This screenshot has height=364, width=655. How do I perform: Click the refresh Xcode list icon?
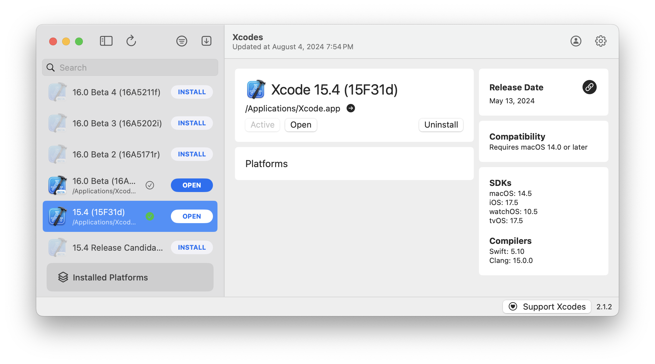131,41
